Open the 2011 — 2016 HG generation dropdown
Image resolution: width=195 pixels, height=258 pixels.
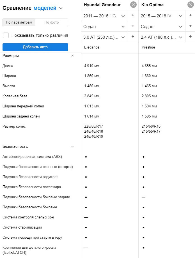pyautogui.click(x=104, y=16)
